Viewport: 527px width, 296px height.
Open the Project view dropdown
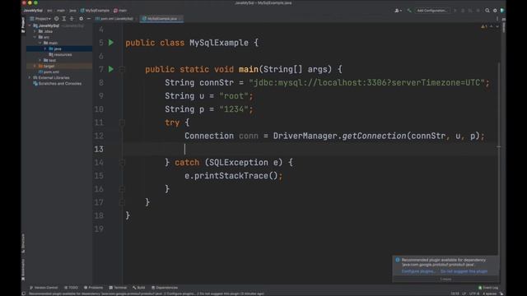tap(40, 18)
